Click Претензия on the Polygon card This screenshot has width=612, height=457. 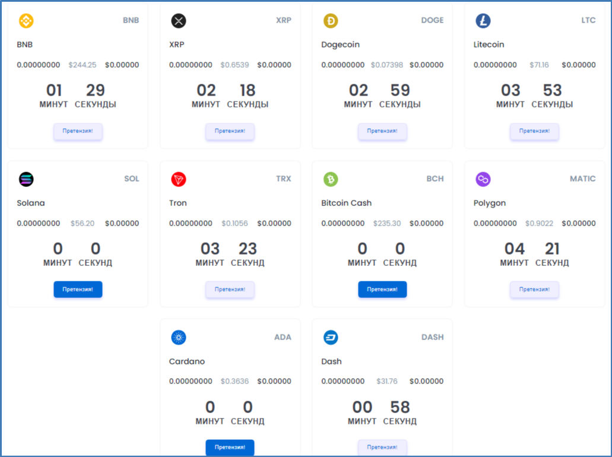tap(534, 289)
